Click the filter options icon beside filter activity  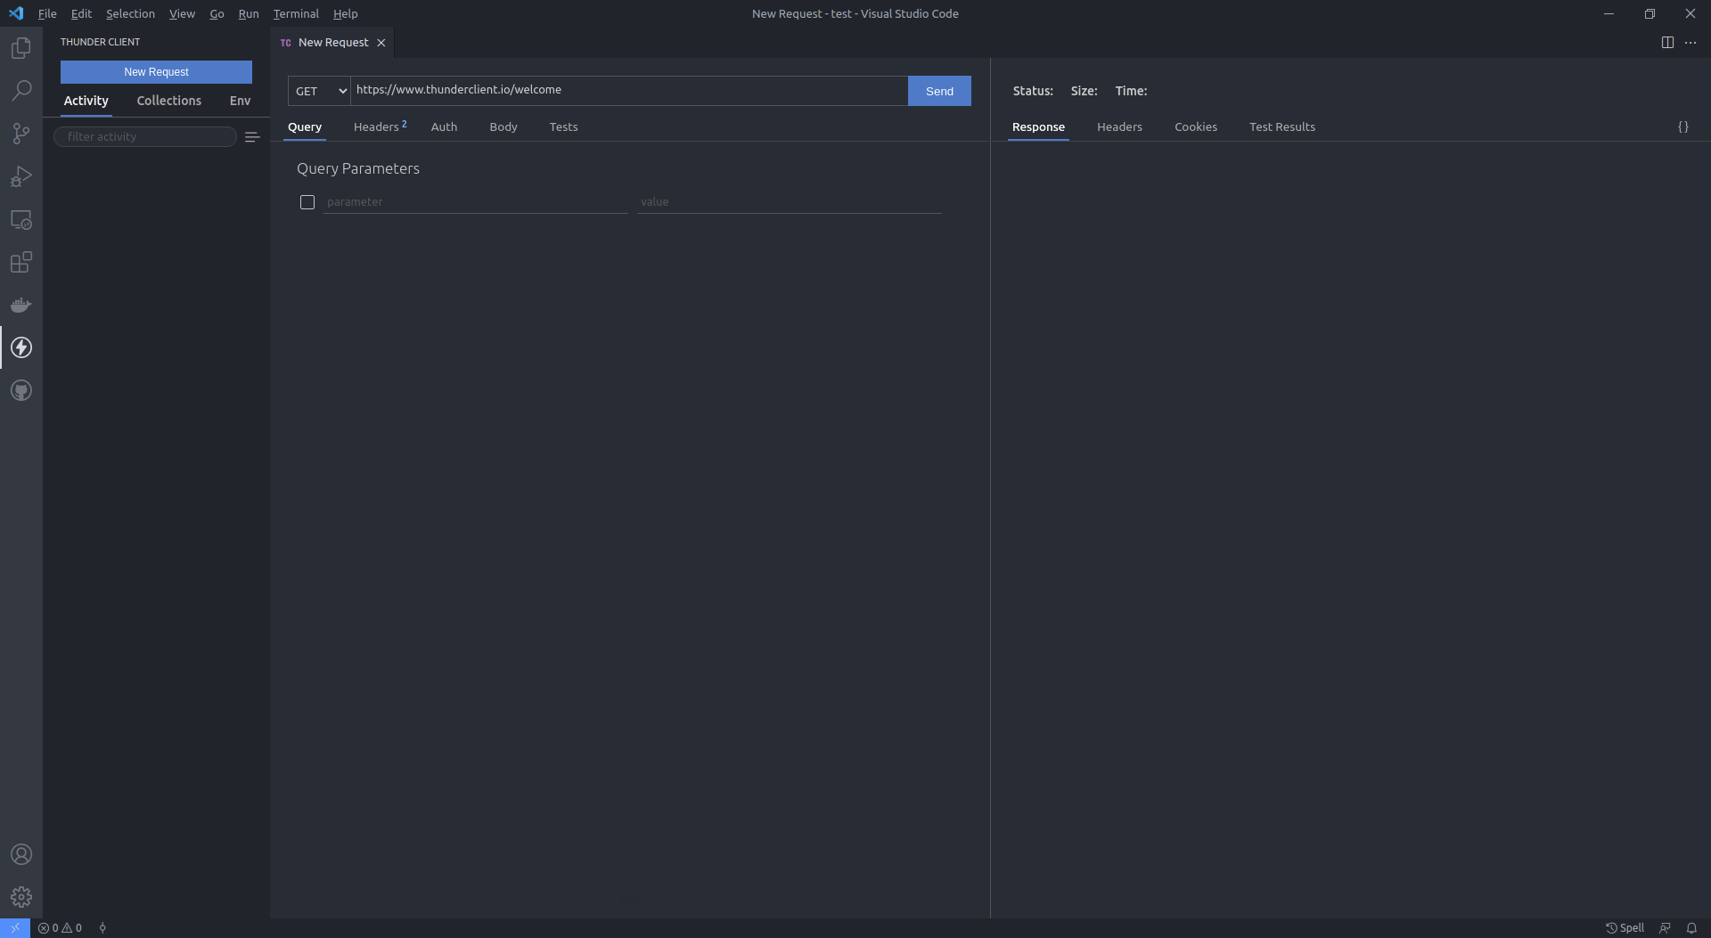[x=253, y=136]
